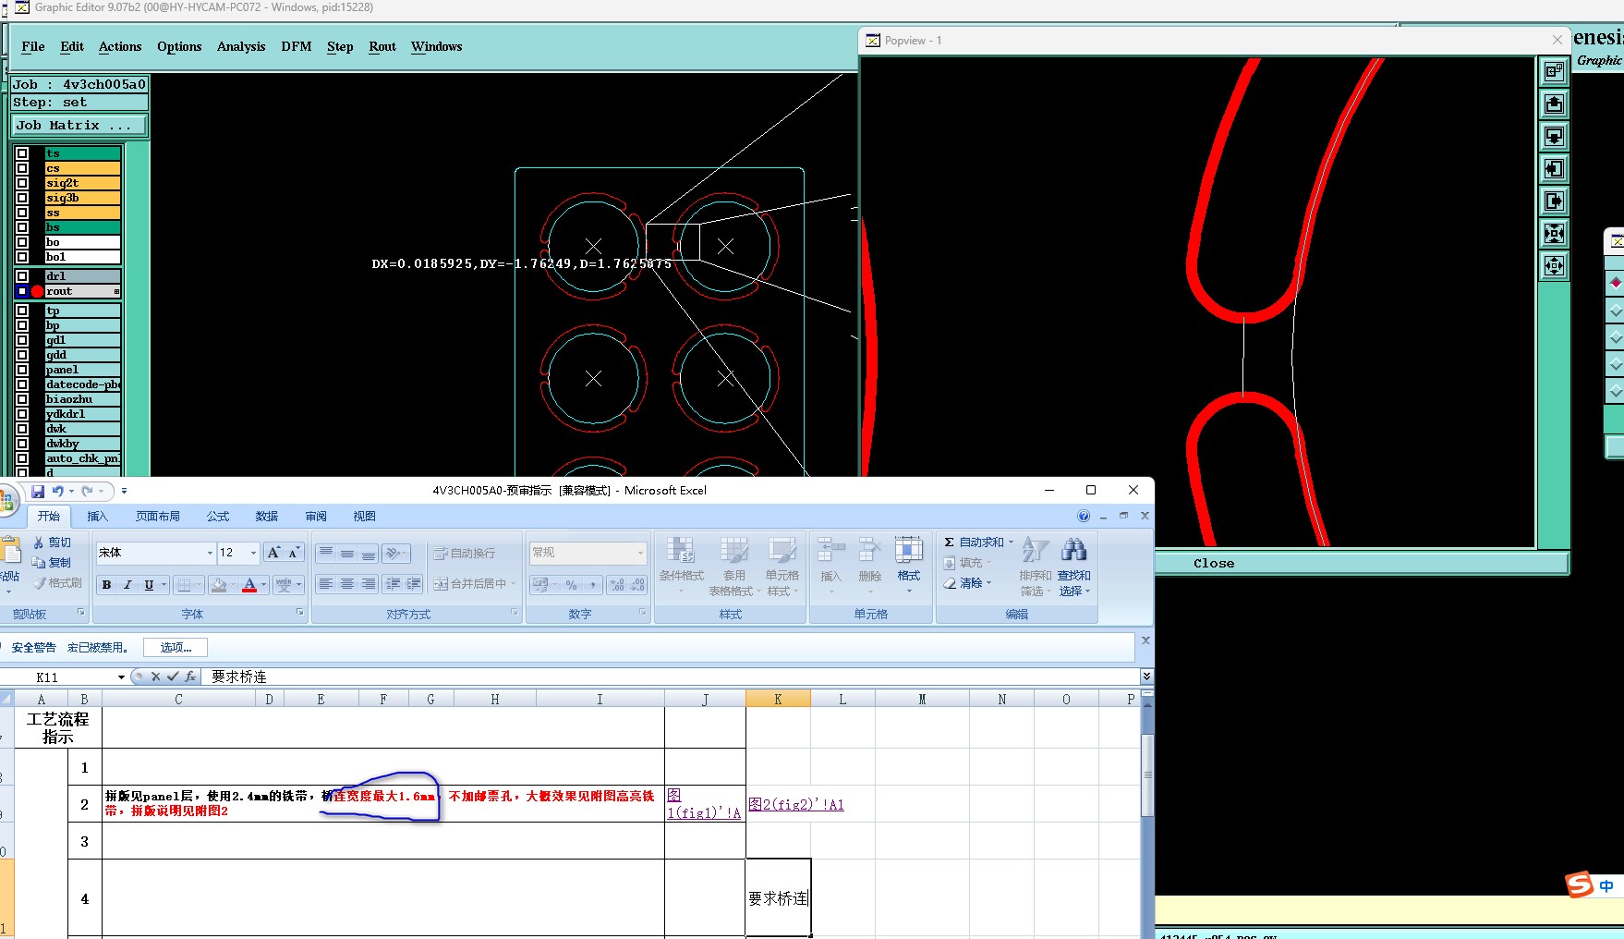Increase font size in Excel ribbon
This screenshot has width=1624, height=939.
273,553
